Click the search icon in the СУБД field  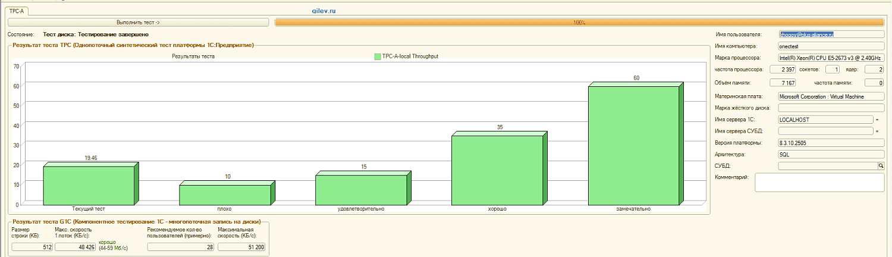[881, 166]
